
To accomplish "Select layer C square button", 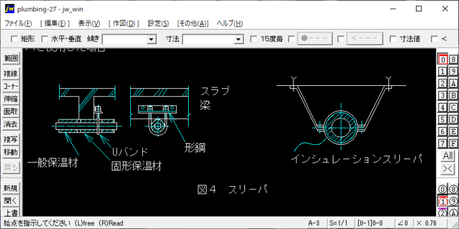I will [454, 107].
